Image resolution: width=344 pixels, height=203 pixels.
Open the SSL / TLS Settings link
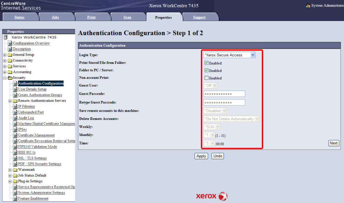tap(32, 158)
